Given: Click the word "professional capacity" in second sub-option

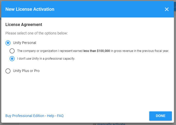Looking at the screenshot, I should [62, 59].
